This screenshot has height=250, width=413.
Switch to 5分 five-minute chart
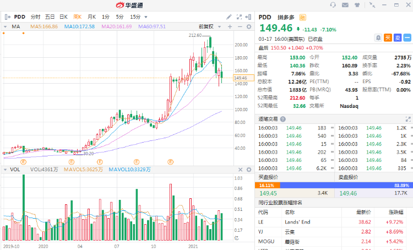point(120,17)
